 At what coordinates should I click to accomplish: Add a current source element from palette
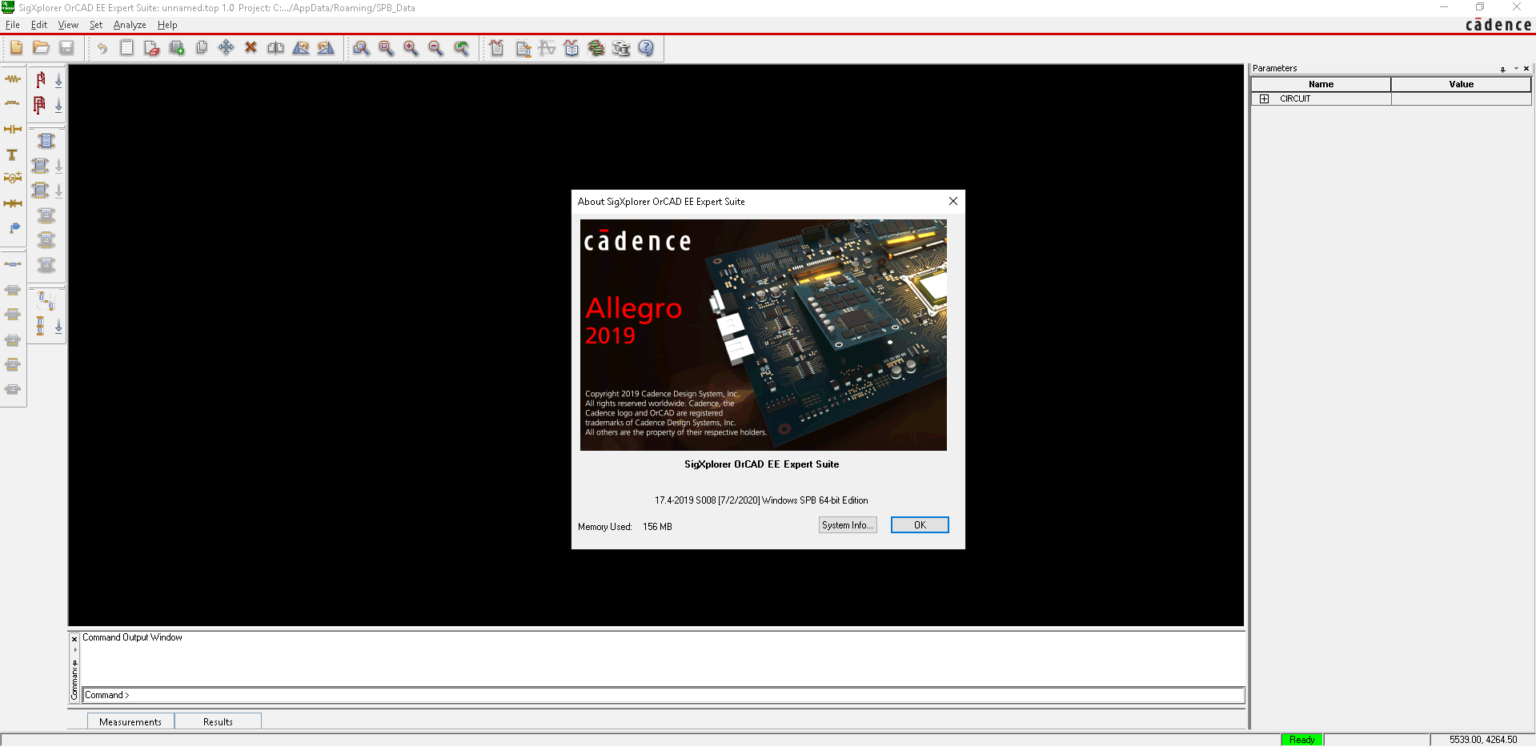tap(13, 179)
